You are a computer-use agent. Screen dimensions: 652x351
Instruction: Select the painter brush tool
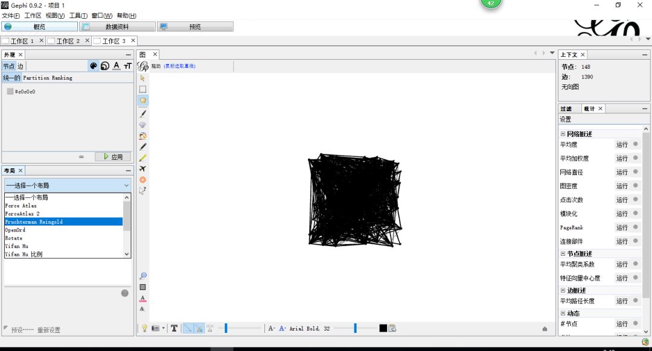(142, 113)
